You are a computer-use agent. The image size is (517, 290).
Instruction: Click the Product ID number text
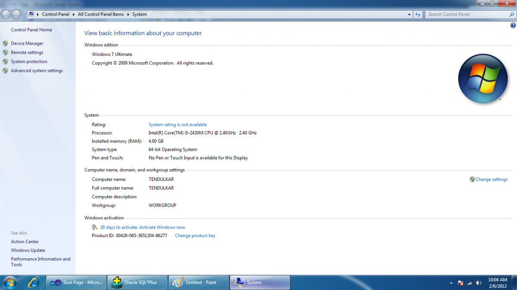[x=141, y=236]
